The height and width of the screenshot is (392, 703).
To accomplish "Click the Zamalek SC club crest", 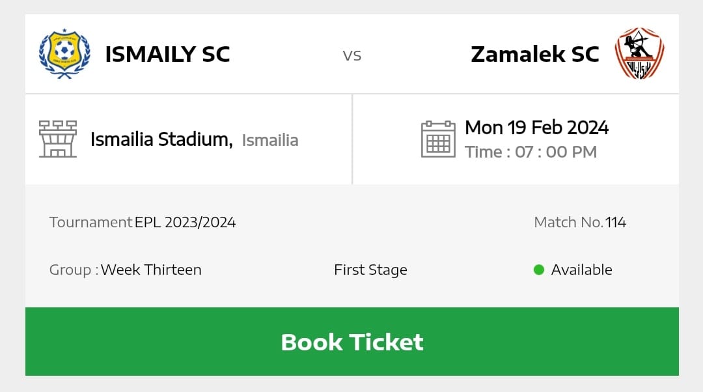I will (x=639, y=53).
